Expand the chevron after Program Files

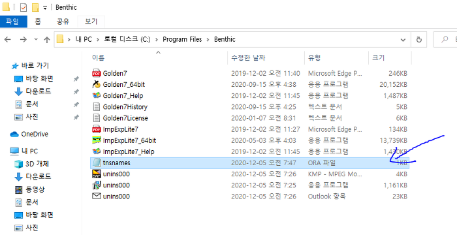pyautogui.click(x=208, y=39)
